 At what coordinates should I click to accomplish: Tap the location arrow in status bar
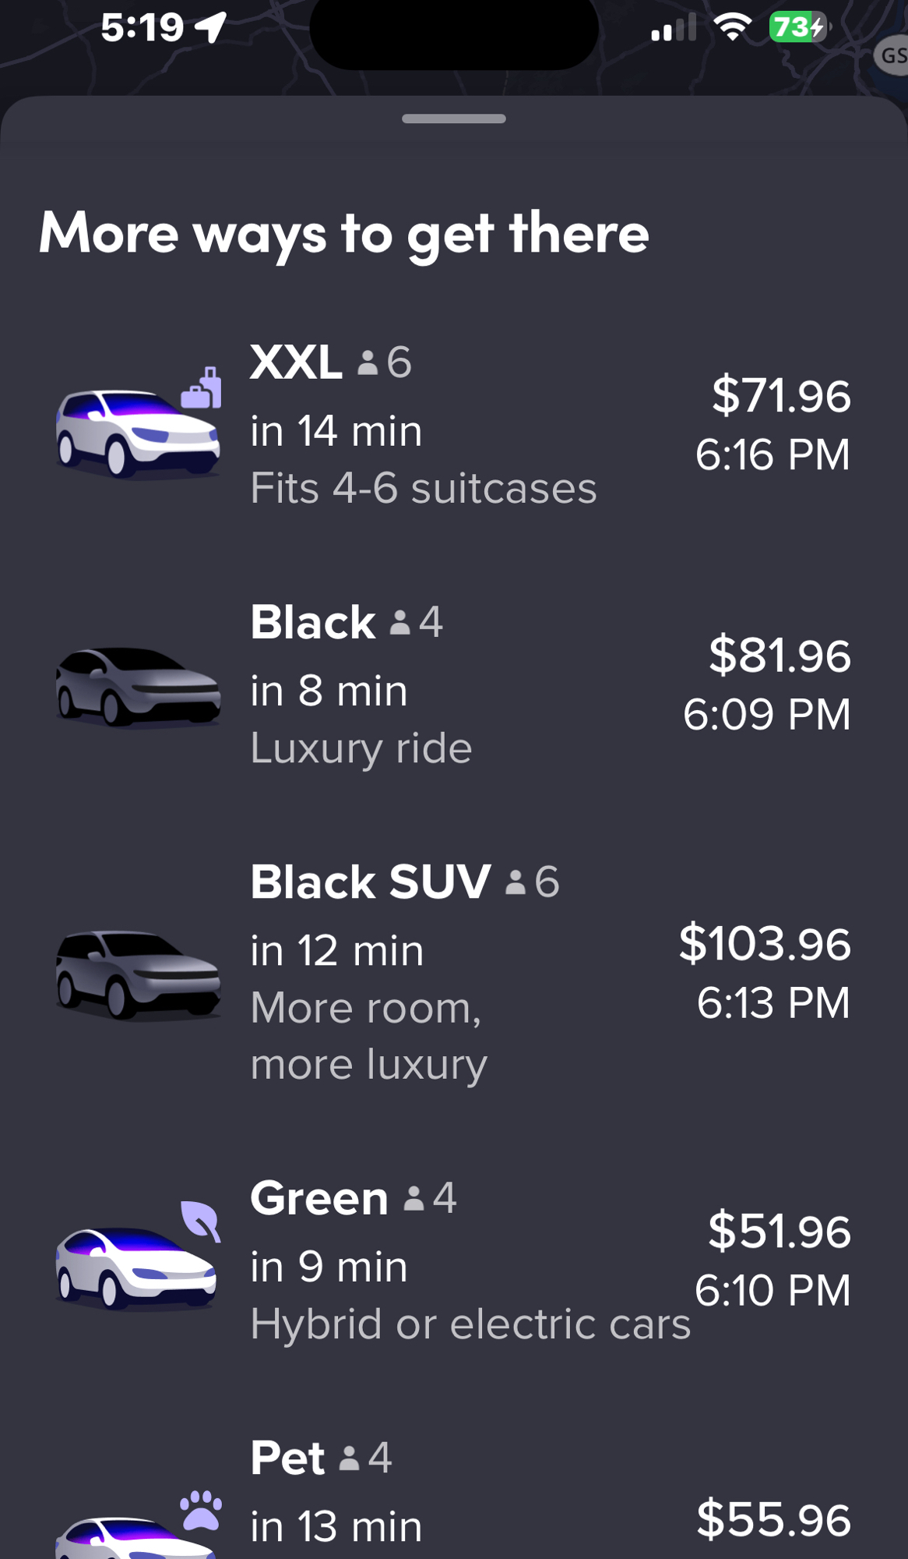coord(211,27)
